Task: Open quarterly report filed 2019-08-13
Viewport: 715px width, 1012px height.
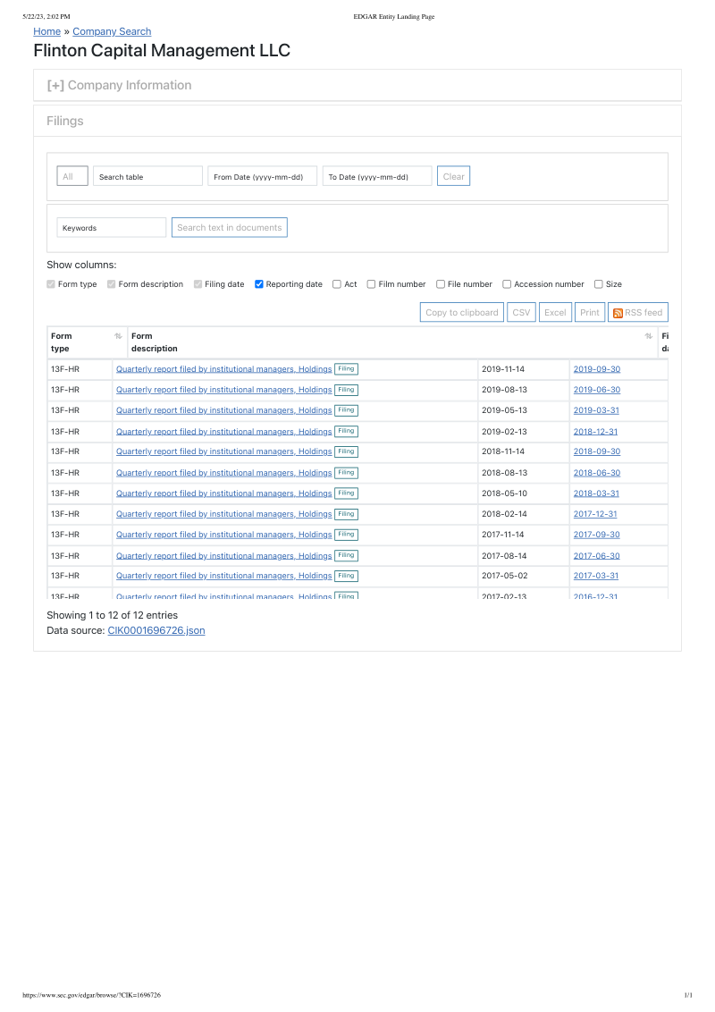Action: pos(224,390)
